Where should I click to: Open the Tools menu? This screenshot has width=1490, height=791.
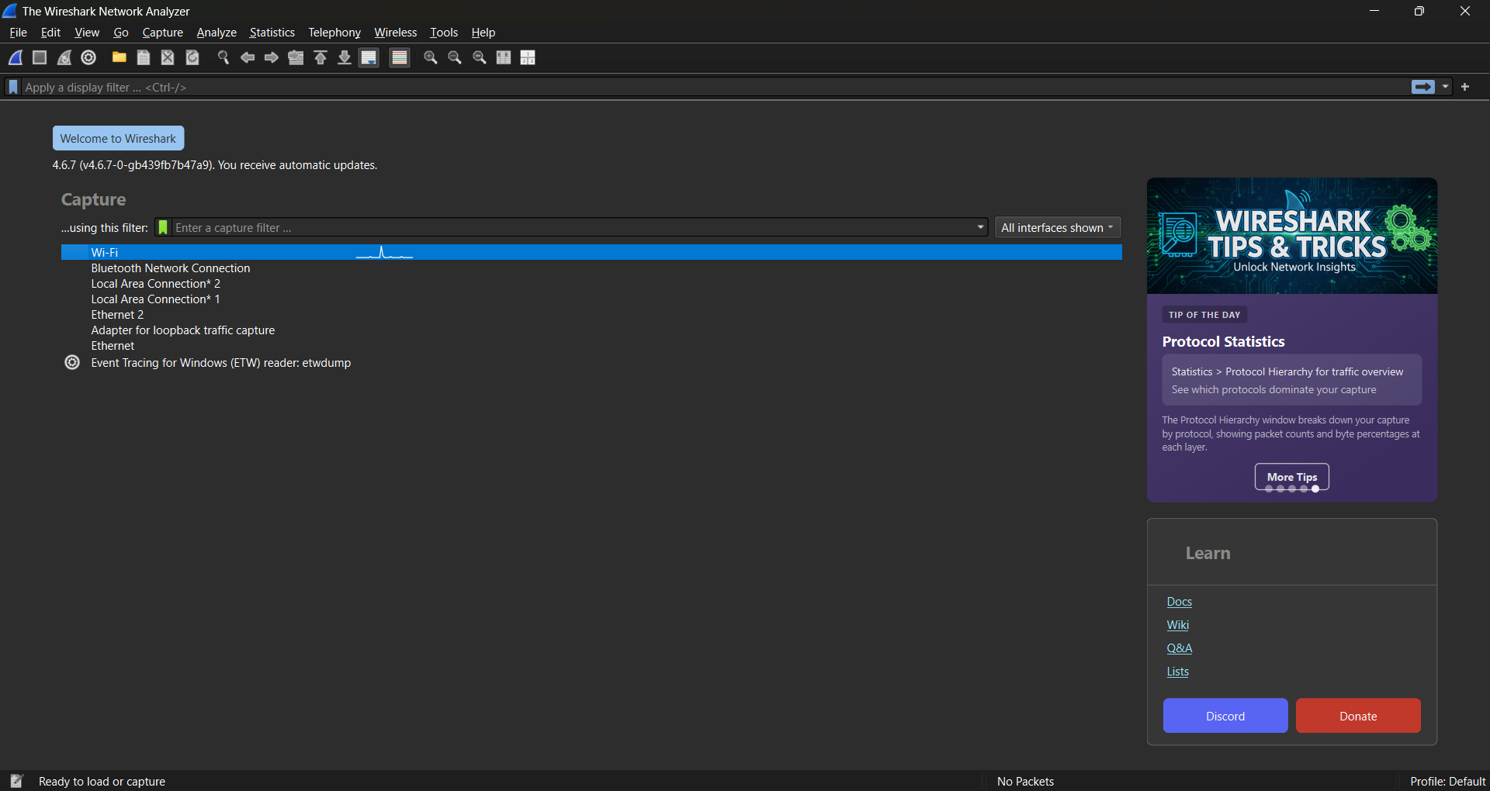click(x=444, y=33)
